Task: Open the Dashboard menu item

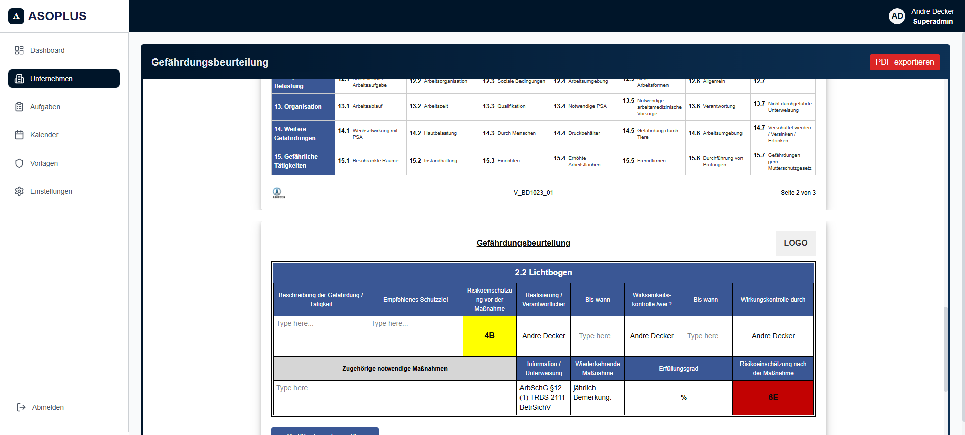Action: (64, 50)
